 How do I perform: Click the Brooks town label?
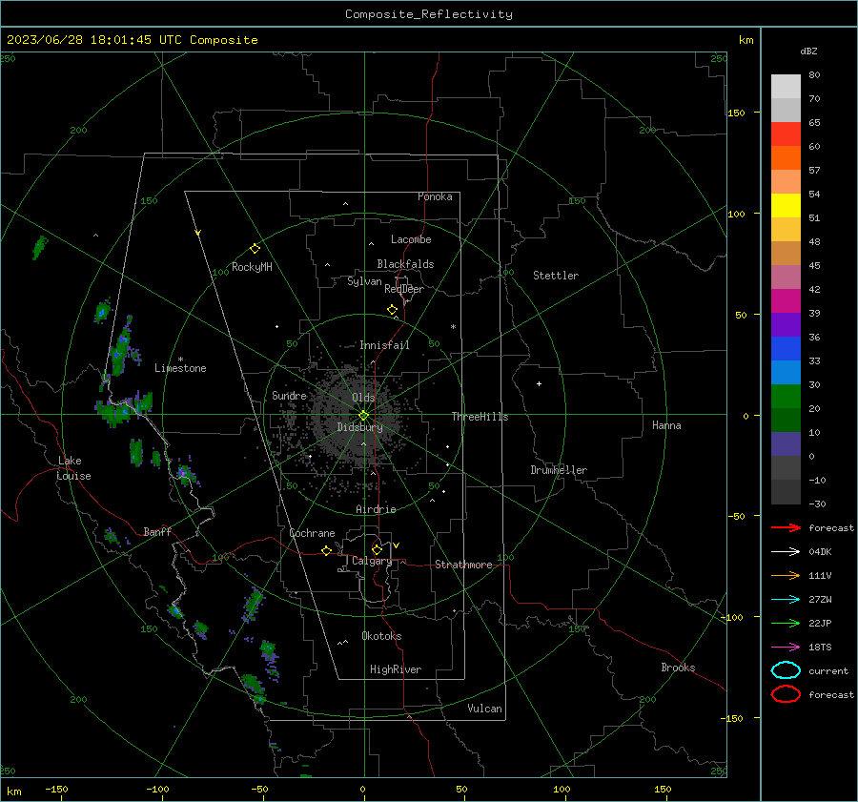678,668
